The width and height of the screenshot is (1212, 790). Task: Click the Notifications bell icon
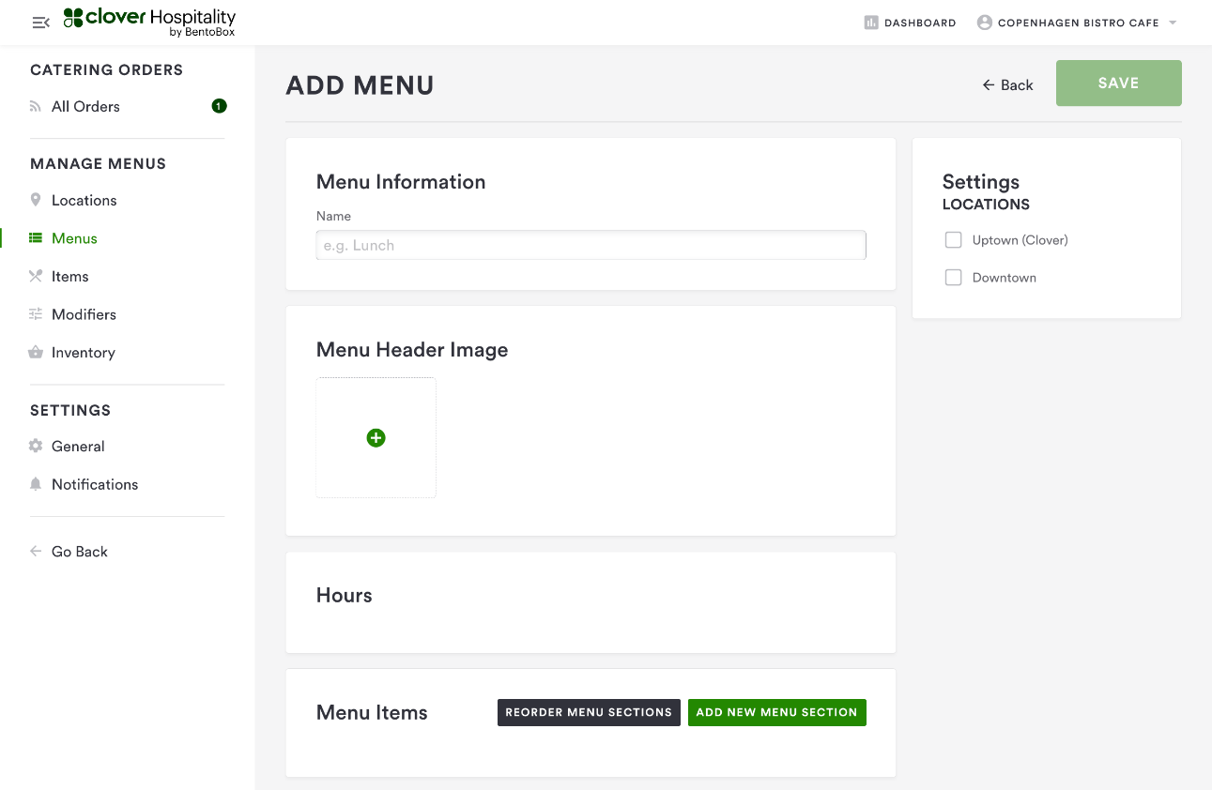(x=36, y=484)
